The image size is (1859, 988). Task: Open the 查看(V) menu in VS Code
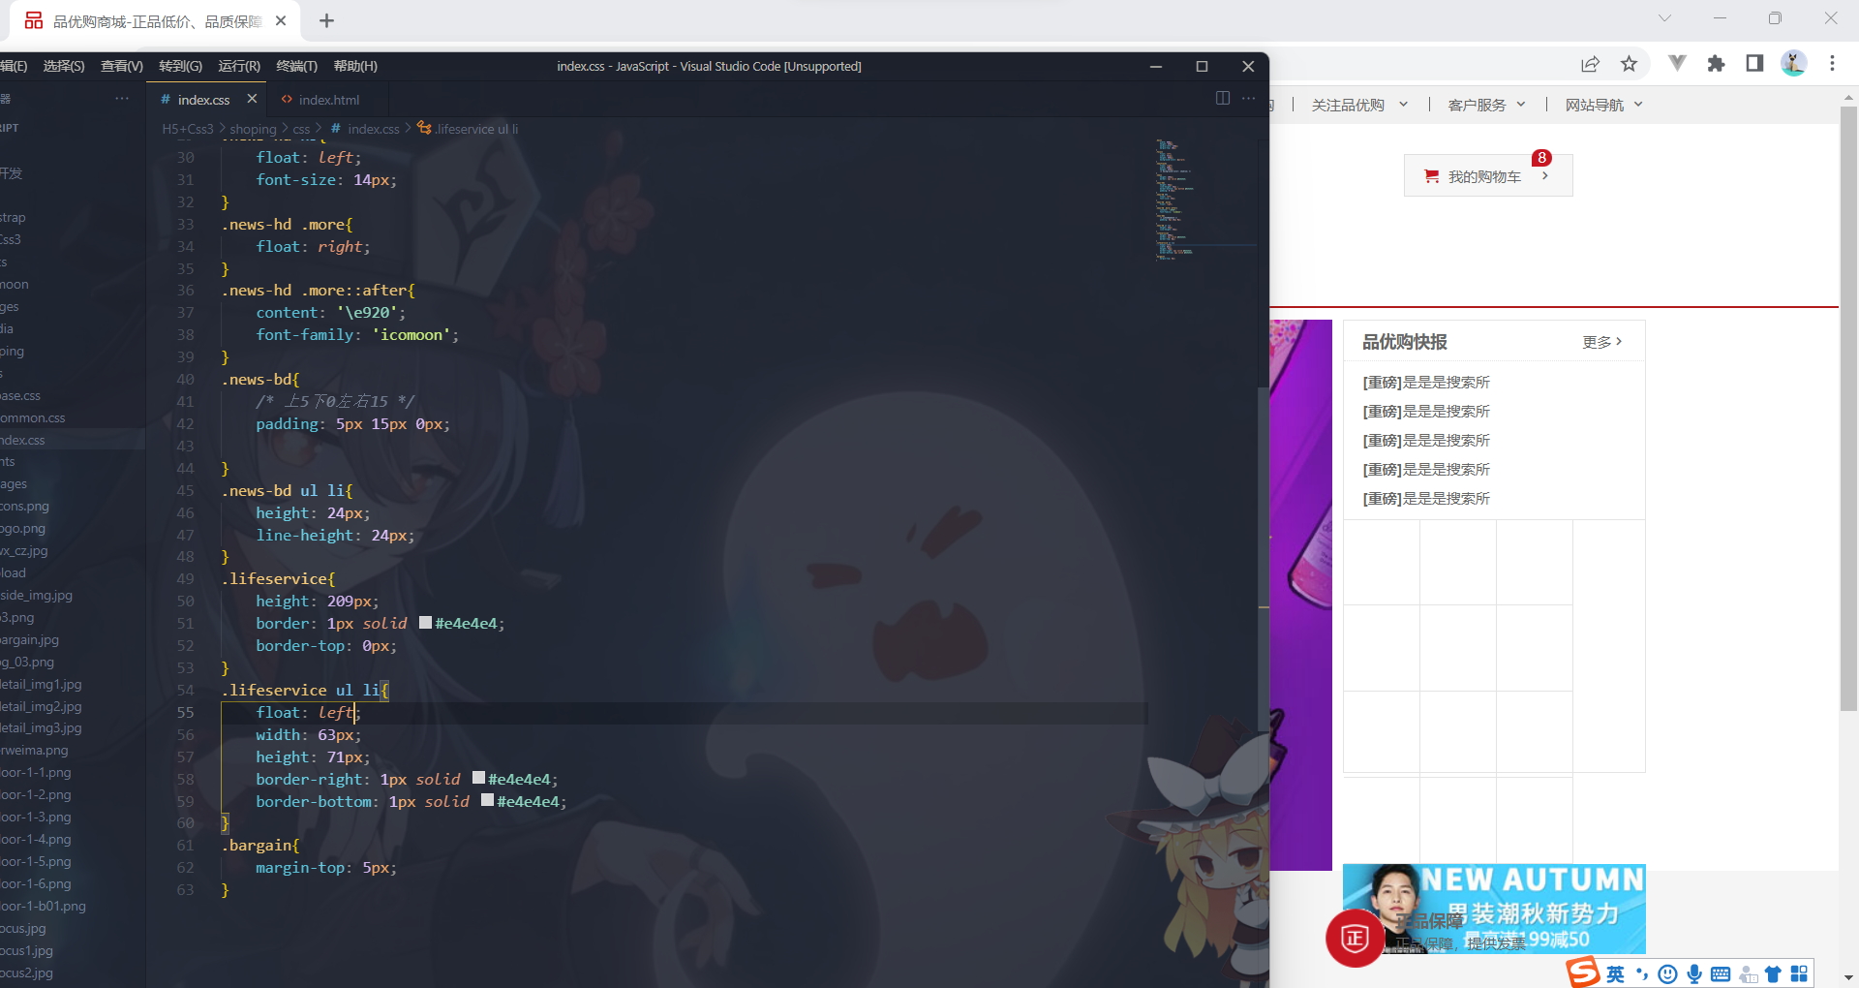pos(122,66)
